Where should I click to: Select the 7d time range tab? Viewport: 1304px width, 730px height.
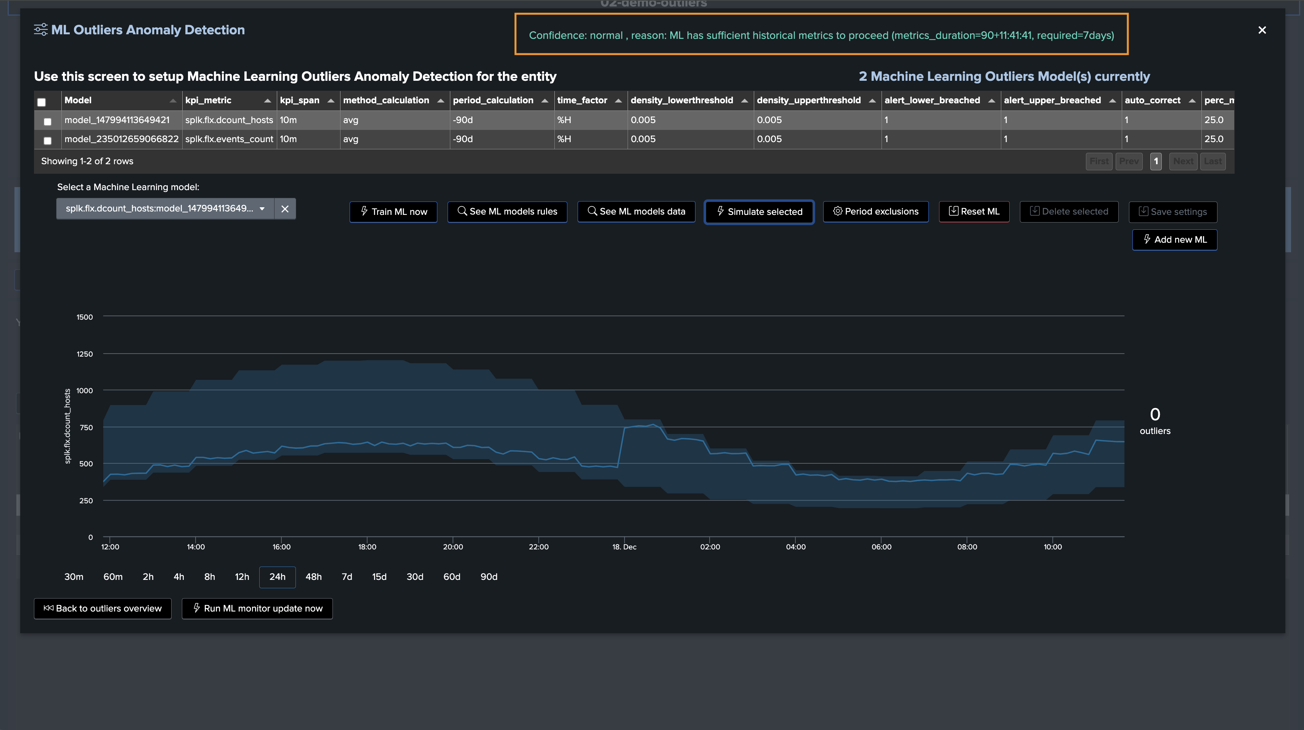click(347, 577)
